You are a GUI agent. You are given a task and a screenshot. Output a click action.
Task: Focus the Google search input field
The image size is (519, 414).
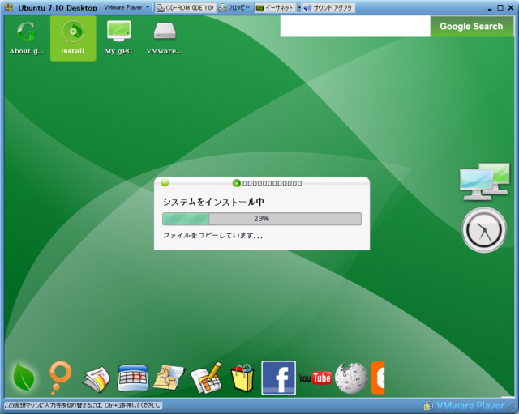click(x=355, y=27)
